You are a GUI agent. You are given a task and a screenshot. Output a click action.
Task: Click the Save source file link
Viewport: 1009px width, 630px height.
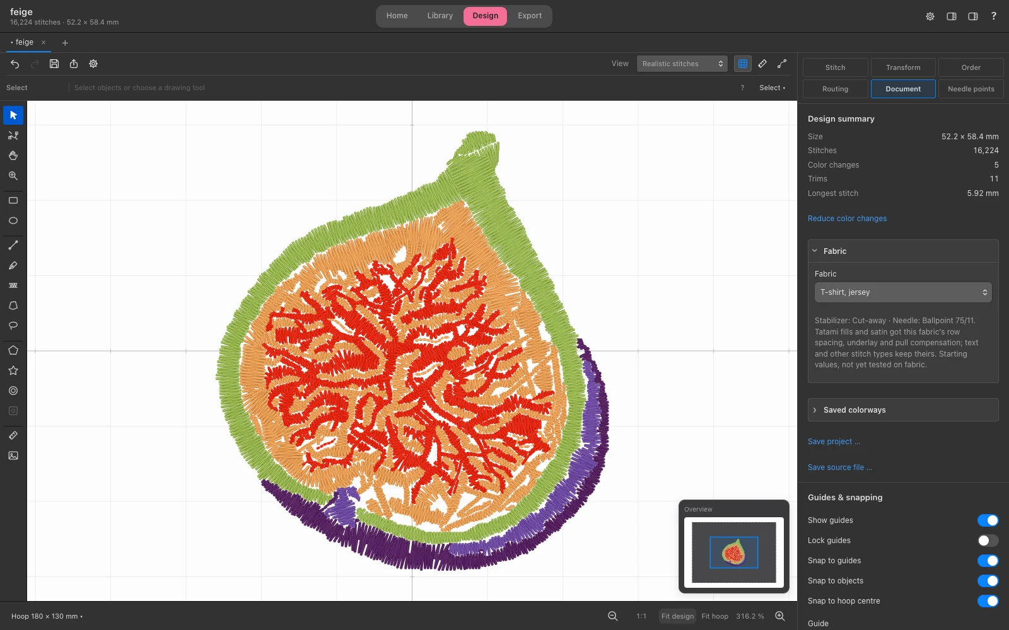[840, 467]
